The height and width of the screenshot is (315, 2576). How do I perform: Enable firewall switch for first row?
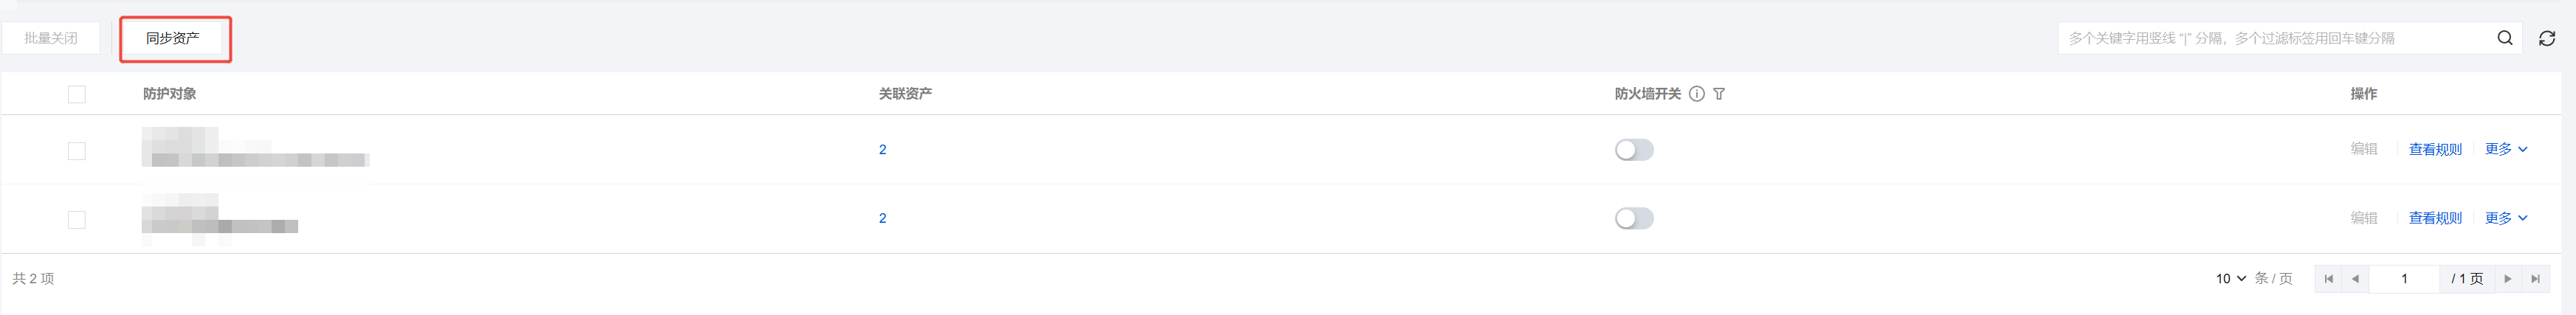pos(1634,150)
